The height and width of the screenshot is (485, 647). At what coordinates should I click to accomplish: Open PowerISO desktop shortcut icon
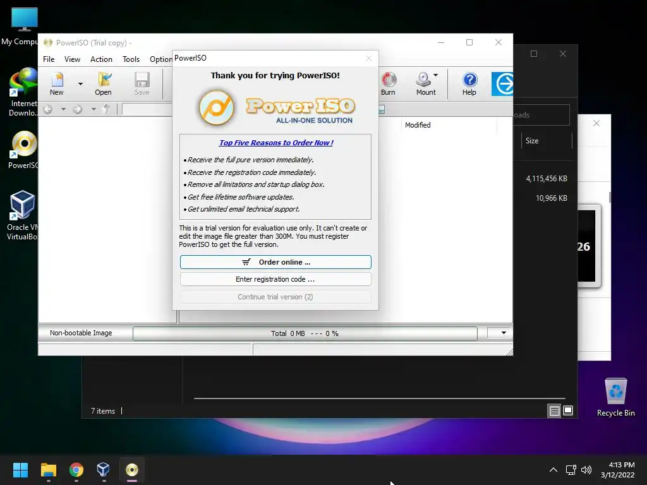(23, 150)
